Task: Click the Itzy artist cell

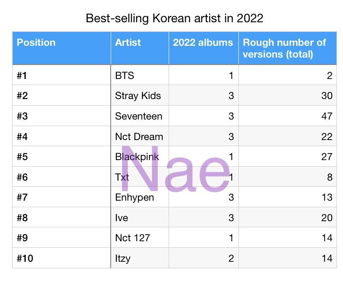Action: tap(140, 258)
